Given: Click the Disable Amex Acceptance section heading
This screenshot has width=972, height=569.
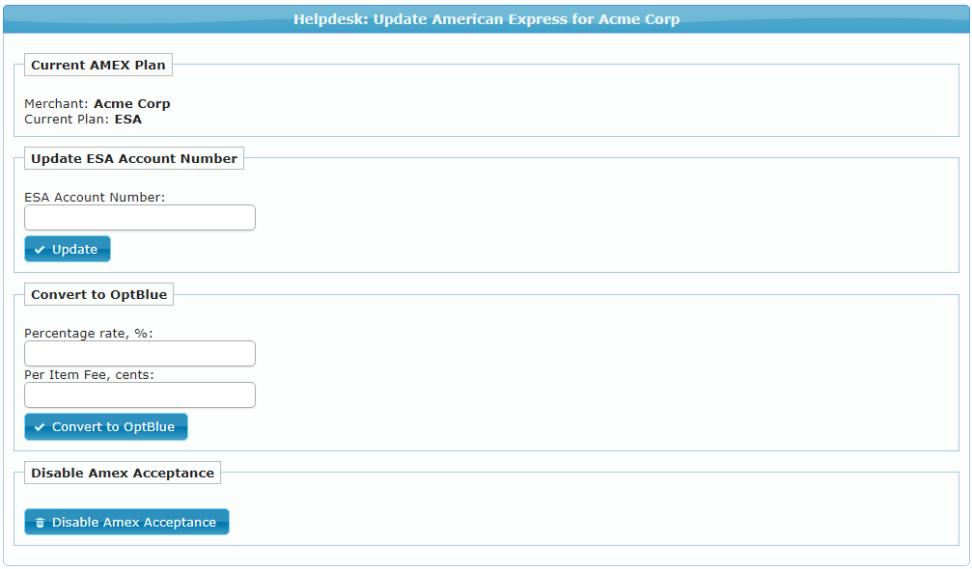Looking at the screenshot, I should click(123, 473).
